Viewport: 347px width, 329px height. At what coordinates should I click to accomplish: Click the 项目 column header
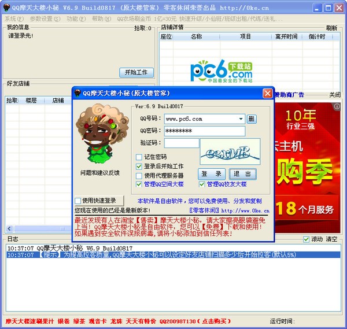246,37
